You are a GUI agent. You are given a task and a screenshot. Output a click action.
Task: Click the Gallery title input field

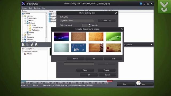[77, 21]
